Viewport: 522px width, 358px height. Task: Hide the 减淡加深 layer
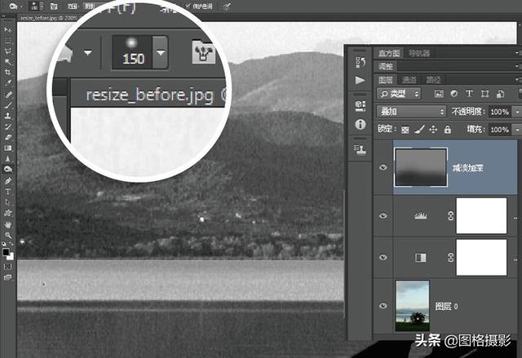pyautogui.click(x=383, y=167)
